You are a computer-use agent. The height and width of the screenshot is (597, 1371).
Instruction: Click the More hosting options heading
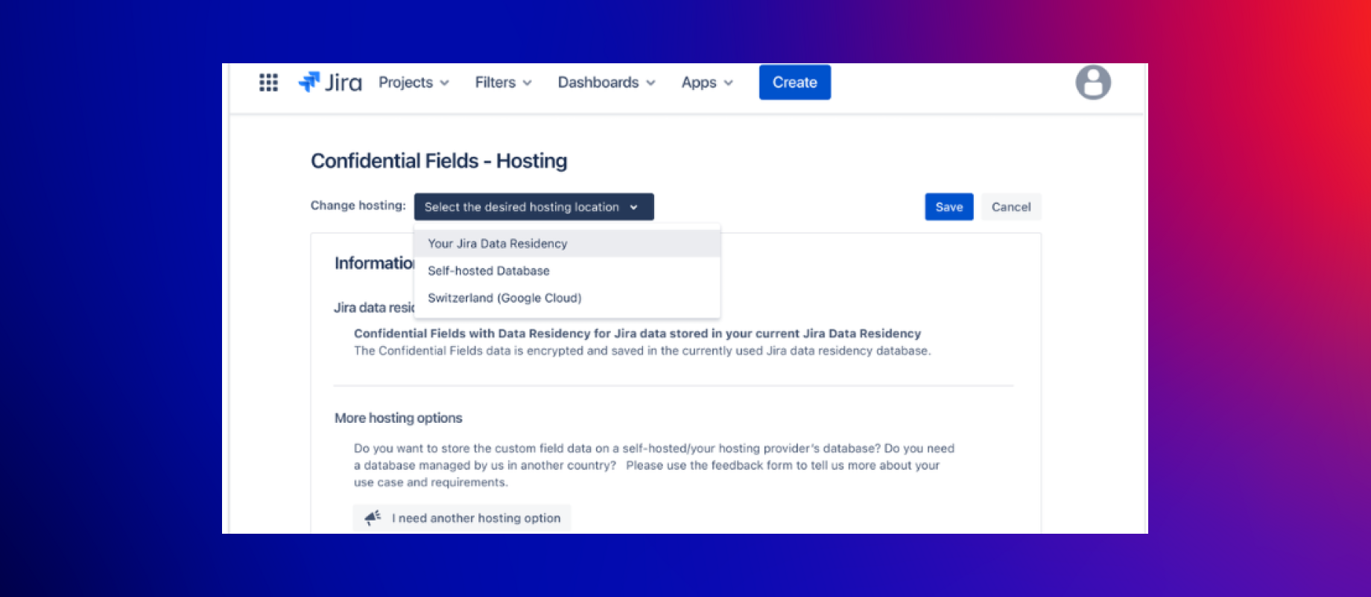tap(398, 418)
